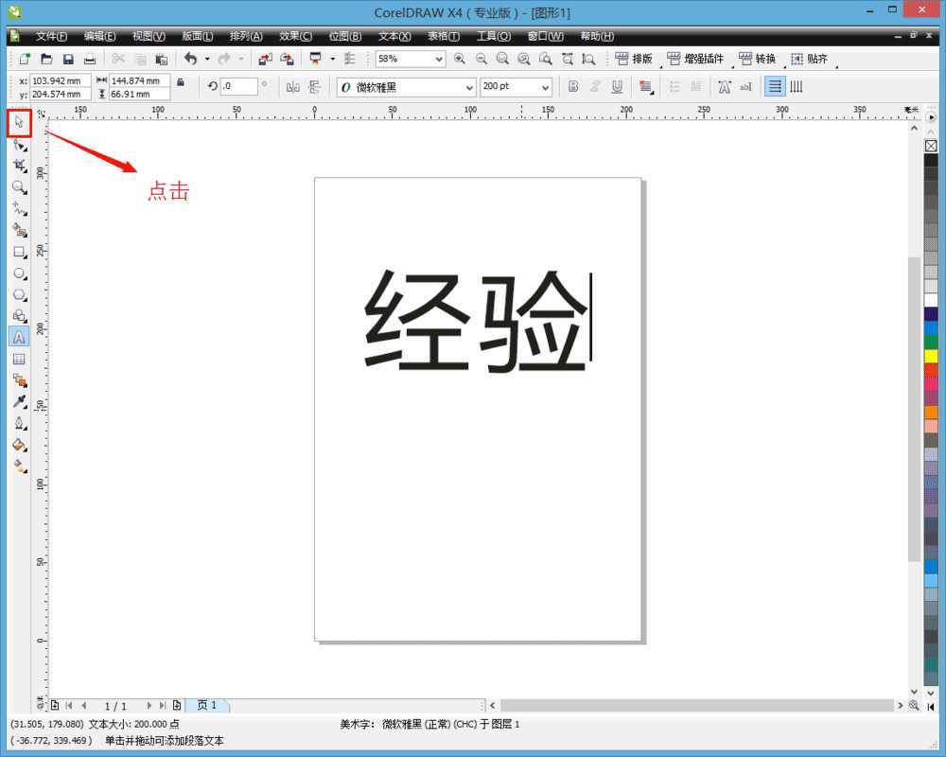Open the font family dropdown 微软雅黑
Screen dimensions: 946x757
coord(470,86)
